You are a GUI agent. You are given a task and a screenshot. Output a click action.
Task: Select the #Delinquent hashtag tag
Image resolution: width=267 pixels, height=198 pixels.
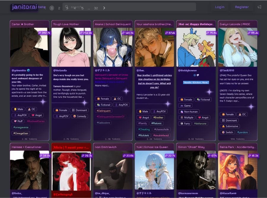(x=104, y=111)
